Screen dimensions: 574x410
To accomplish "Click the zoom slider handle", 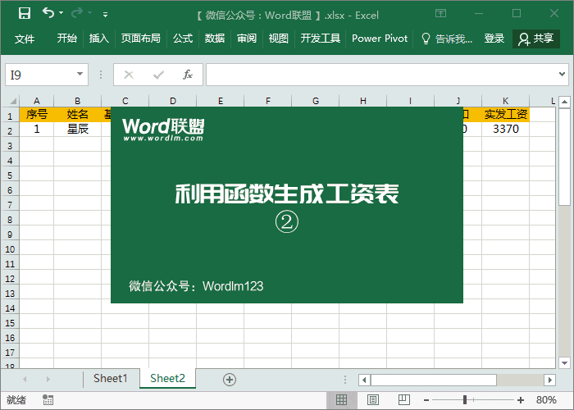I will click(465, 400).
